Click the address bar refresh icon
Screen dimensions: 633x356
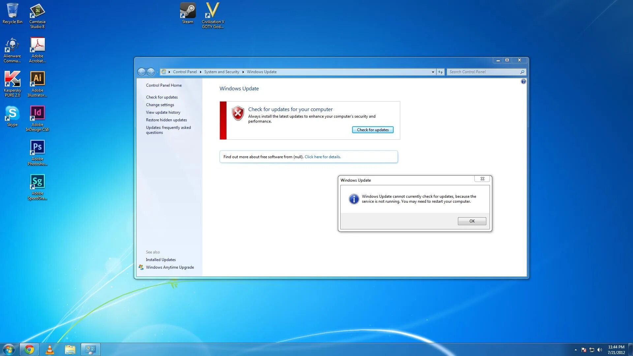440,72
